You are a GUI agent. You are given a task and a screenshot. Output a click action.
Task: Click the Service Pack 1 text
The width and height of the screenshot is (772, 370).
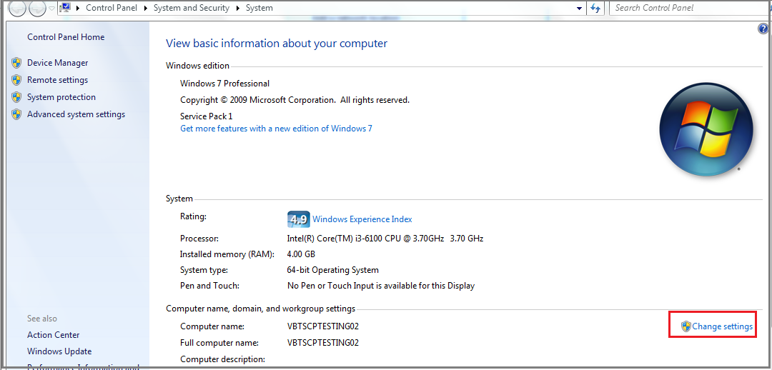[x=207, y=116]
